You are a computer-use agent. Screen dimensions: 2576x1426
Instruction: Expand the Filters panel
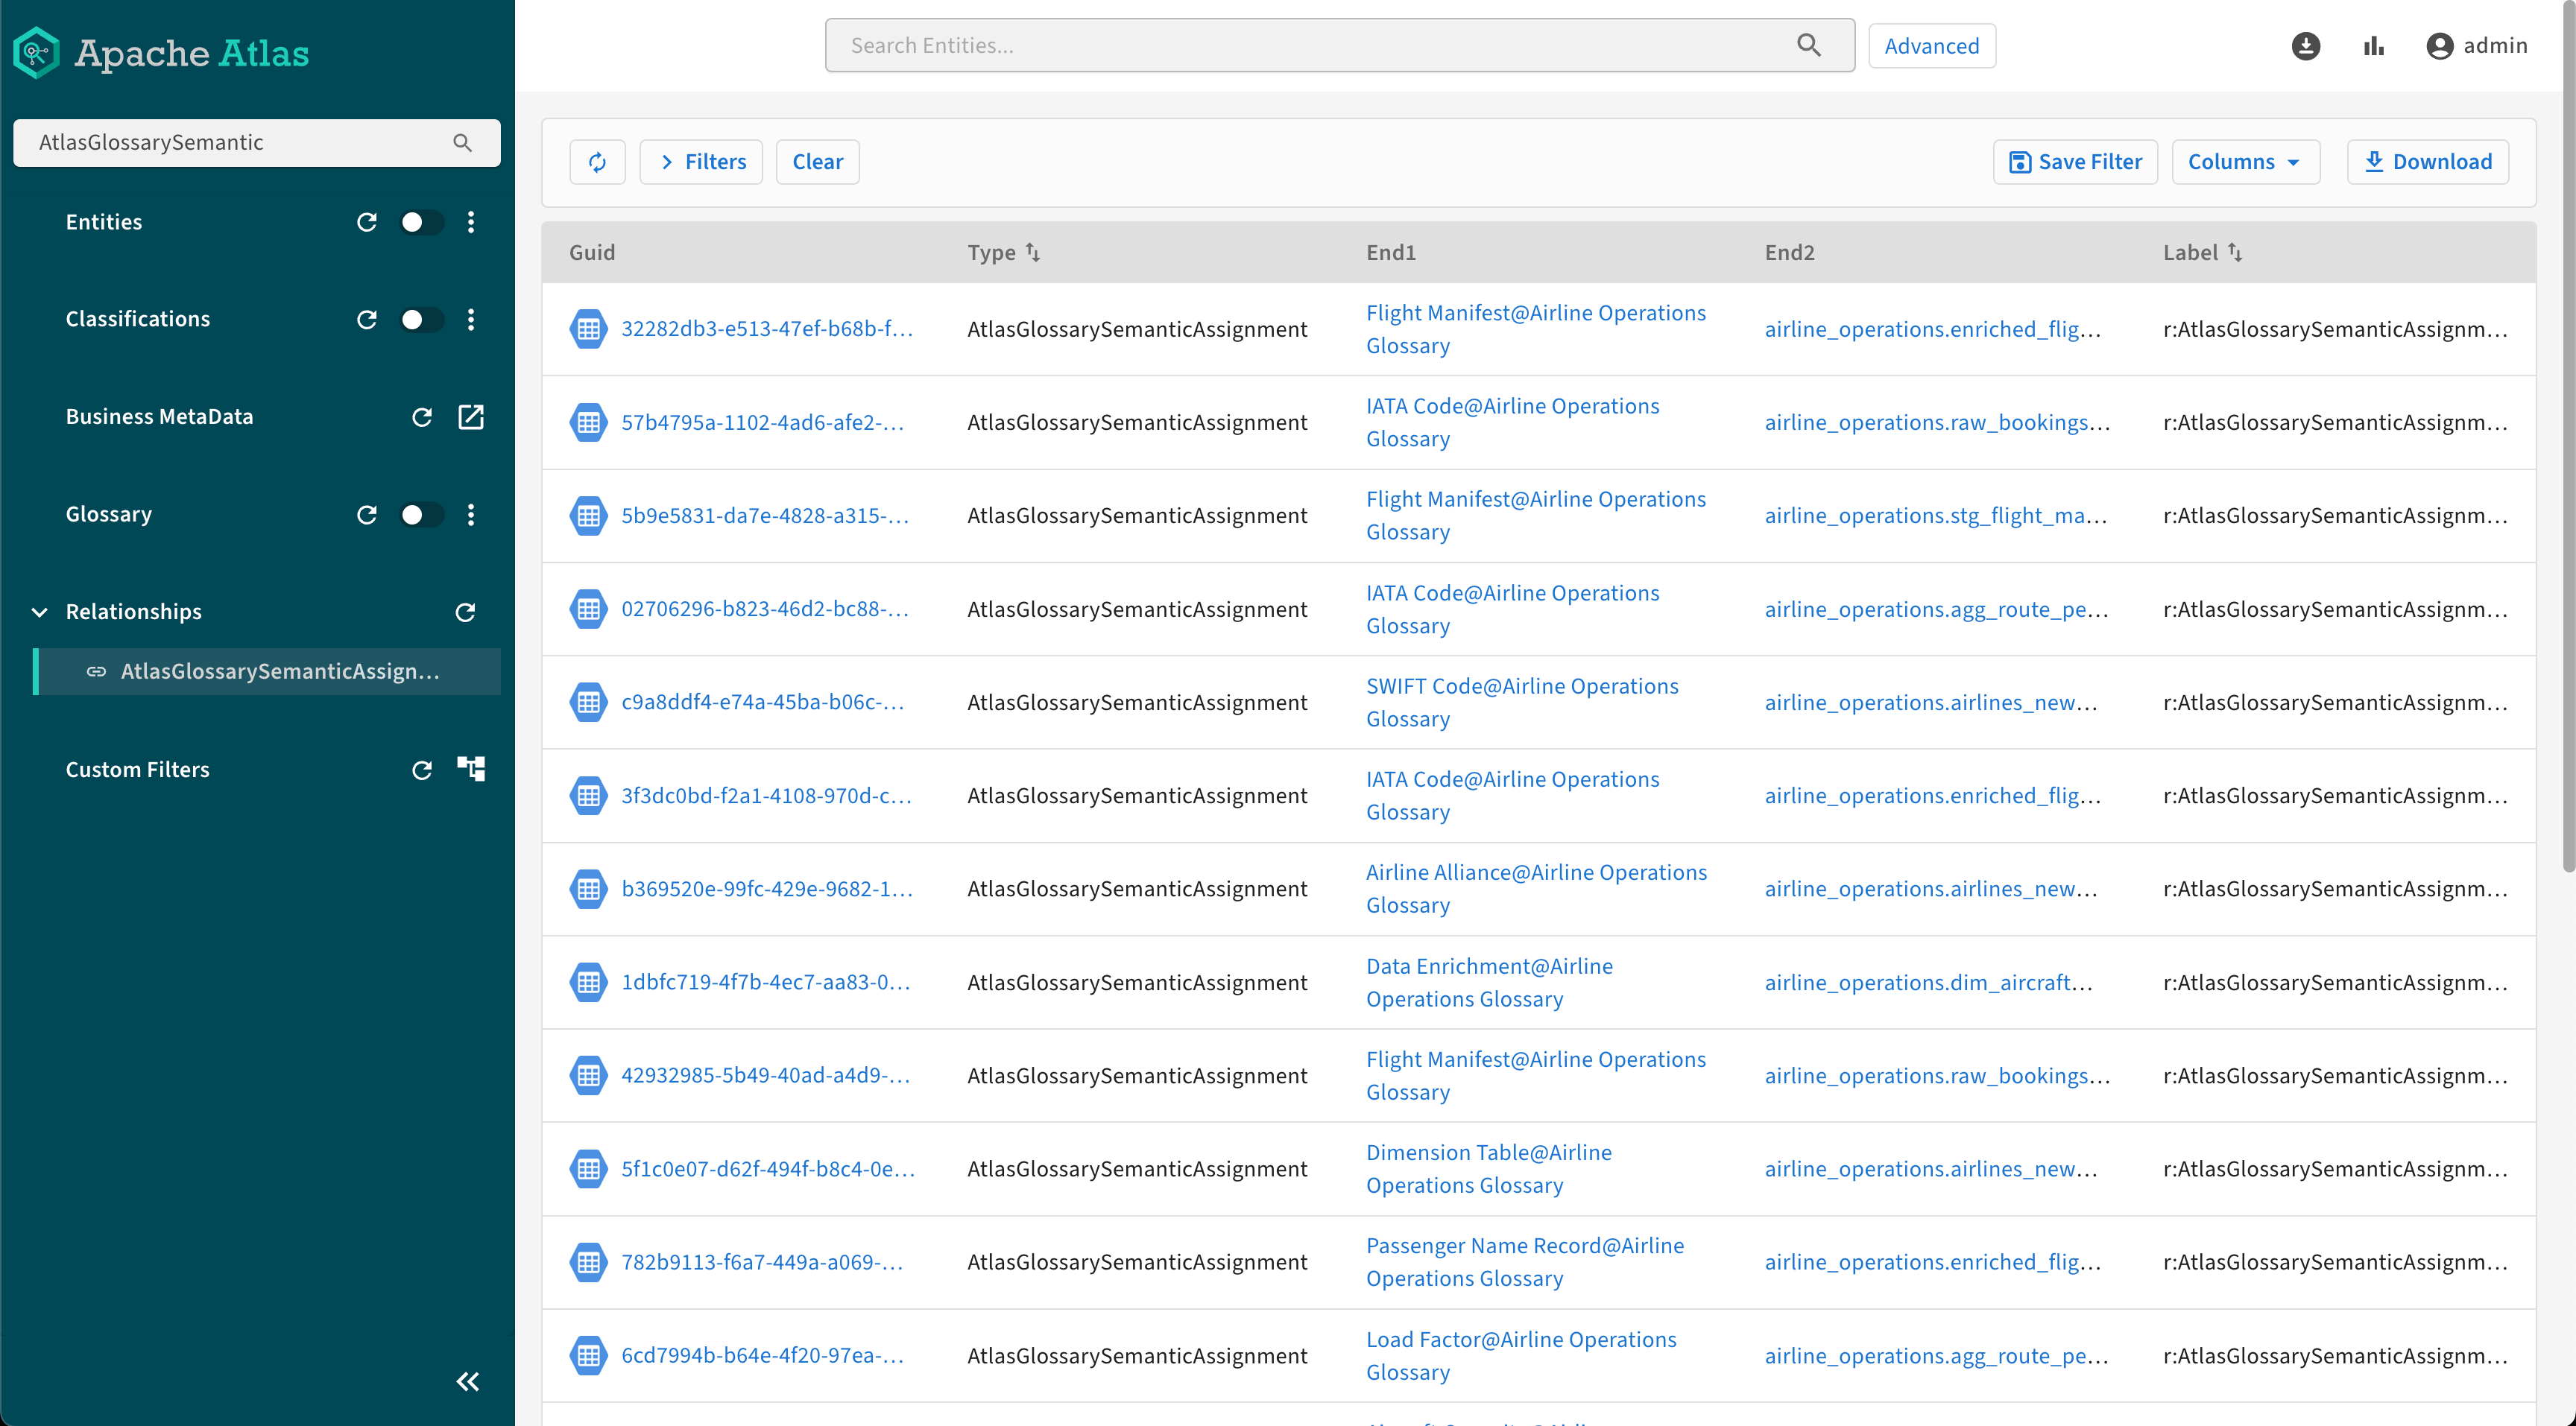pos(702,162)
